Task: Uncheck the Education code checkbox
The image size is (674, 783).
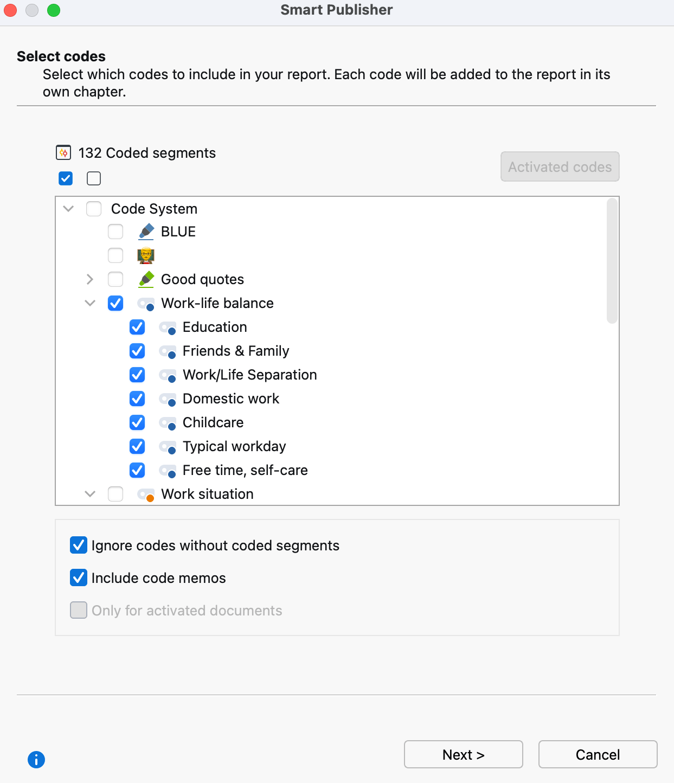Action: [137, 327]
